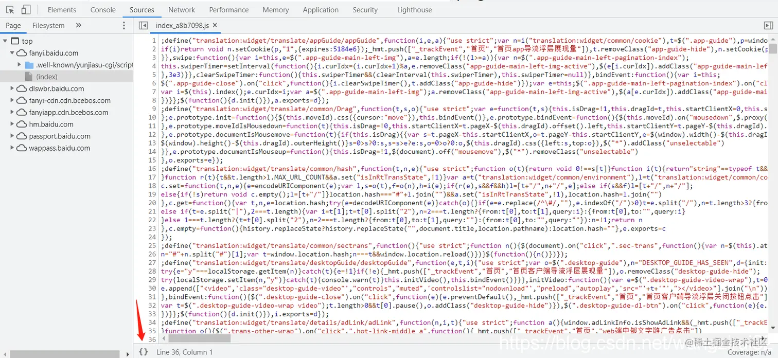The height and width of the screenshot is (358, 778).
Task: Collapse the fanyi.baidu.com domain
Action: tap(12, 53)
